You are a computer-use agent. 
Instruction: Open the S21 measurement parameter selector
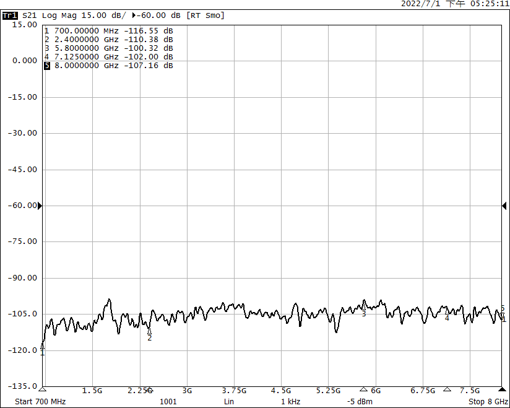coord(30,15)
